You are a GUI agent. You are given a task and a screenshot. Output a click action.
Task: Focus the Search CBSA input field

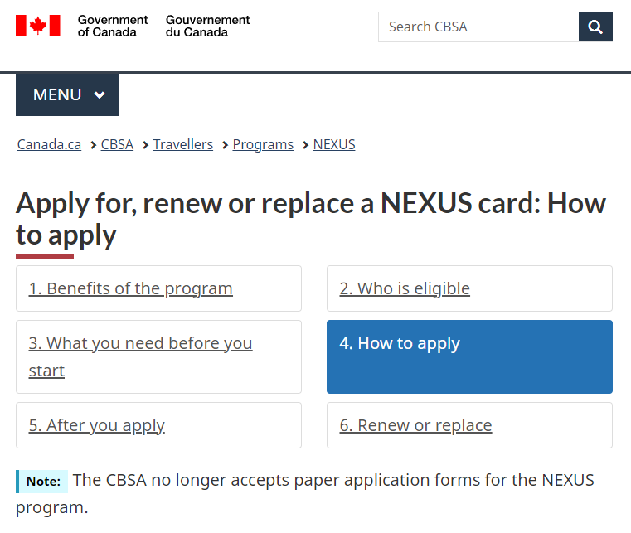tap(478, 27)
